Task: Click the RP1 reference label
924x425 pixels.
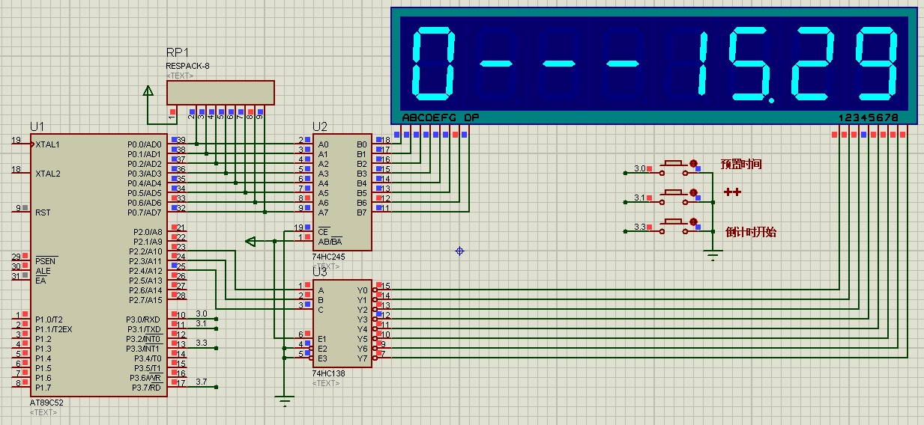Action: pos(178,52)
